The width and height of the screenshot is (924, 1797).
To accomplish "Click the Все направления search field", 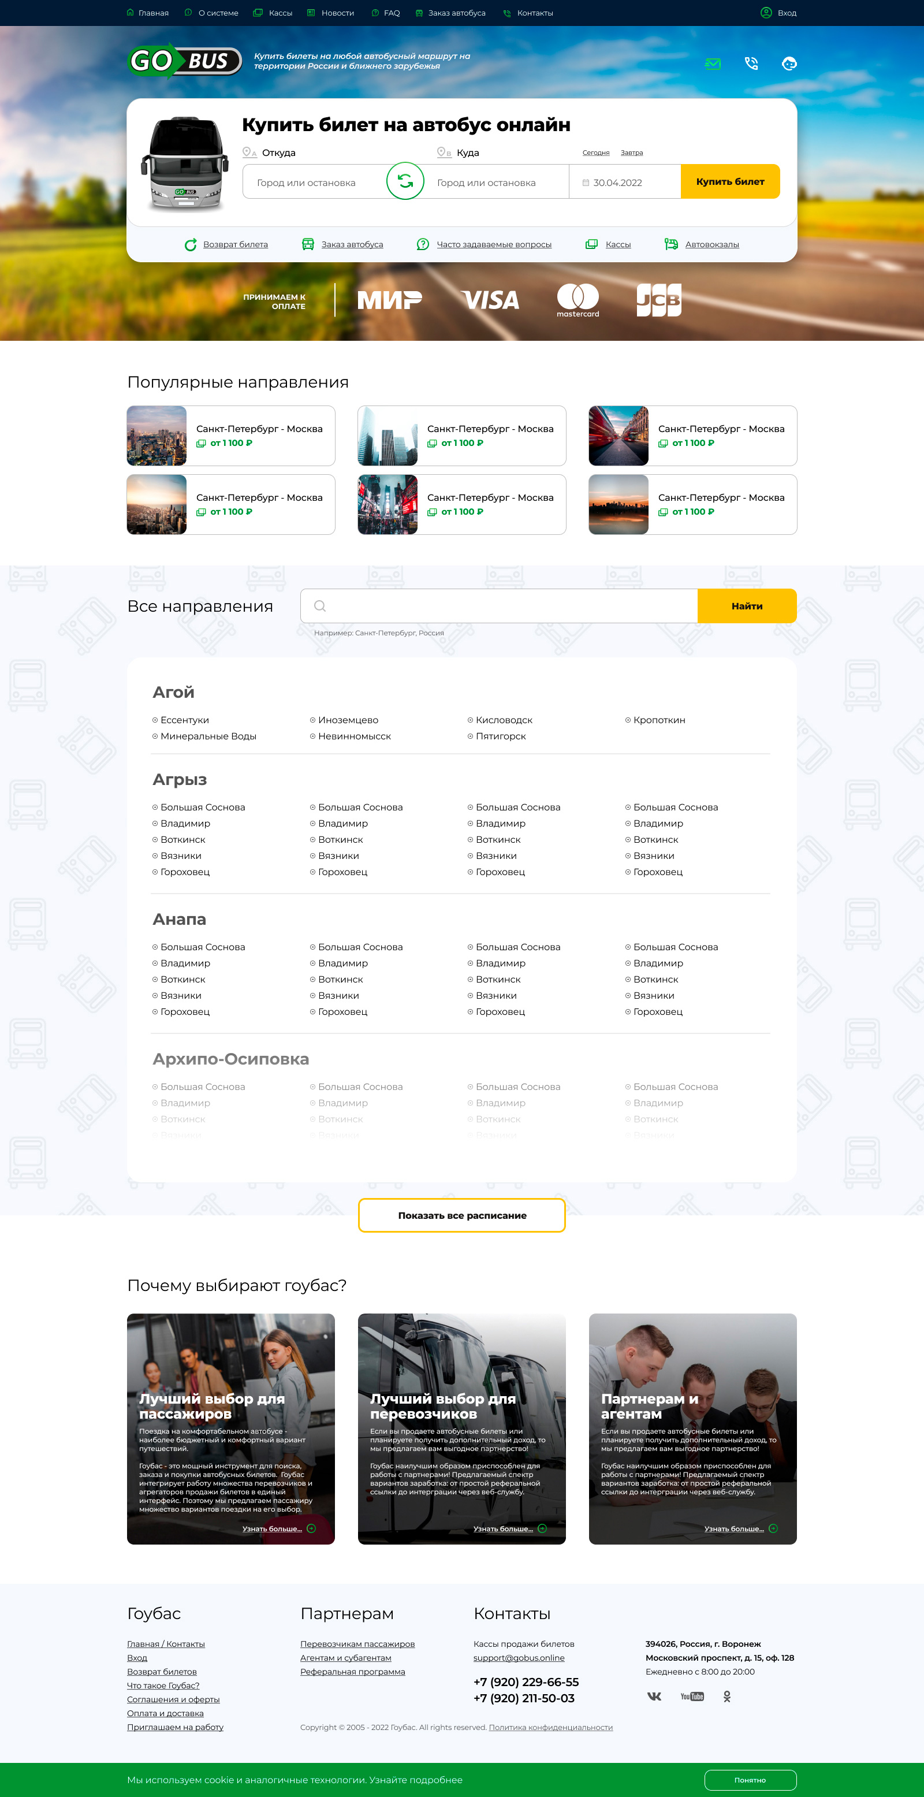I will [x=498, y=605].
